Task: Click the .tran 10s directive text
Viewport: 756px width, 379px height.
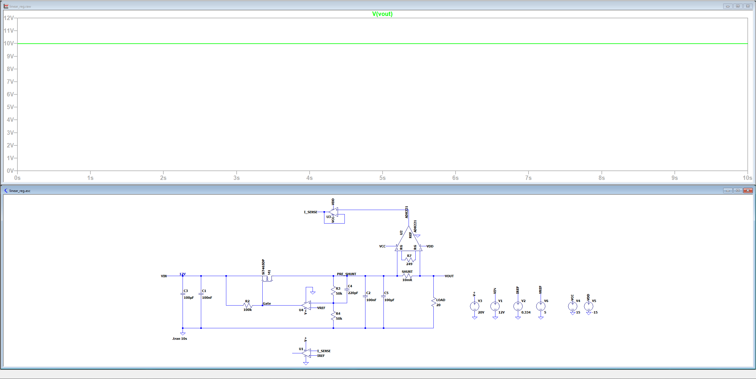Action: coord(180,339)
